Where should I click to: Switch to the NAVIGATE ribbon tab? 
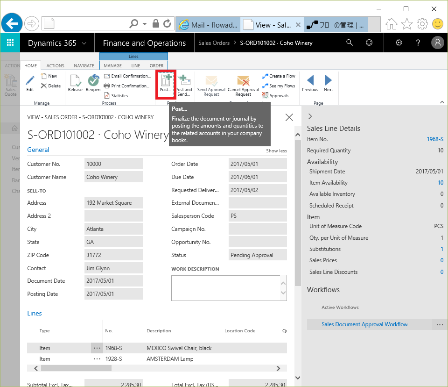84,65
